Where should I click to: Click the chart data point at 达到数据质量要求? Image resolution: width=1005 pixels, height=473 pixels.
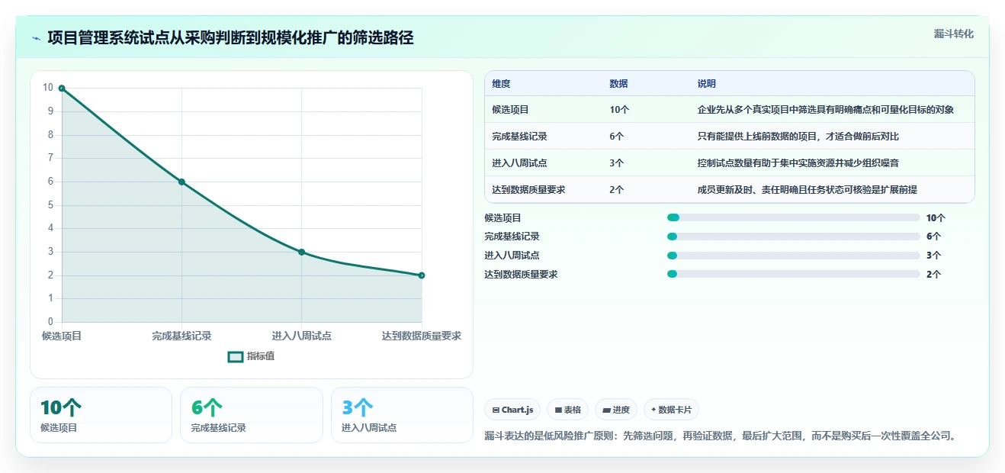pos(422,275)
